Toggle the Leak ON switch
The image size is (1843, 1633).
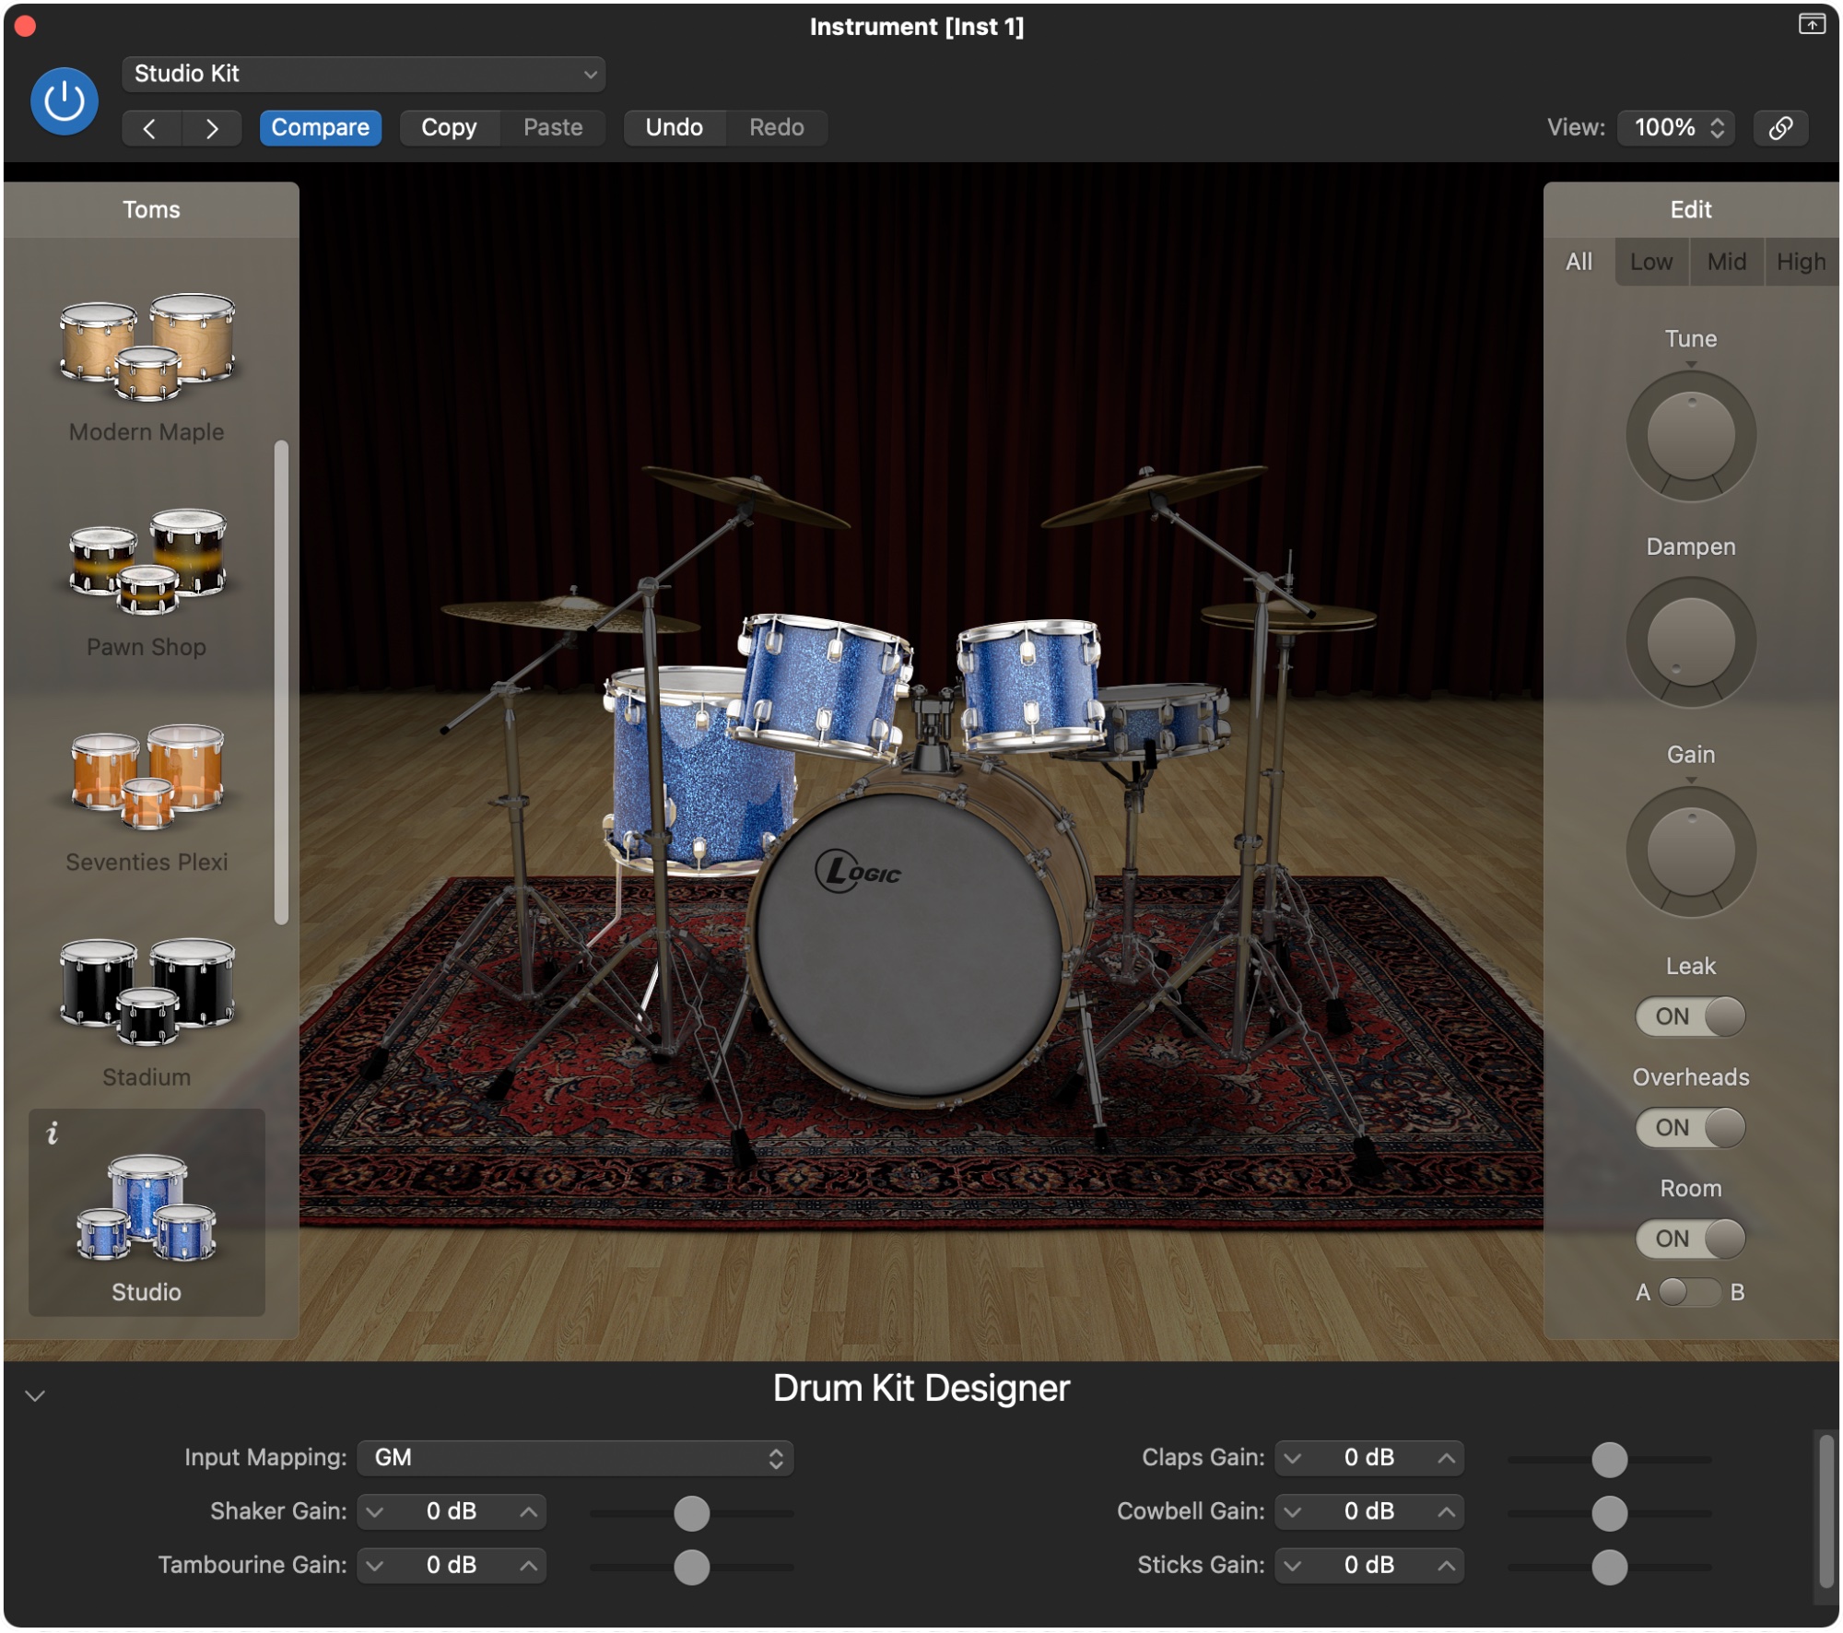(1690, 1016)
